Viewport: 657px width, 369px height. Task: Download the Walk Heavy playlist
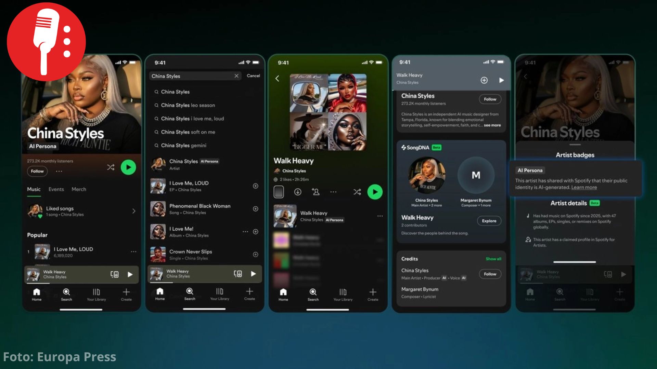(298, 192)
